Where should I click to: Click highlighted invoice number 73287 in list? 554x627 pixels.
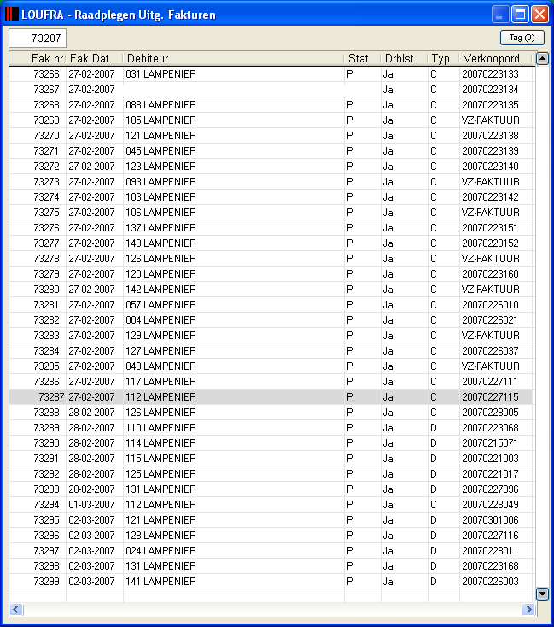(x=51, y=397)
